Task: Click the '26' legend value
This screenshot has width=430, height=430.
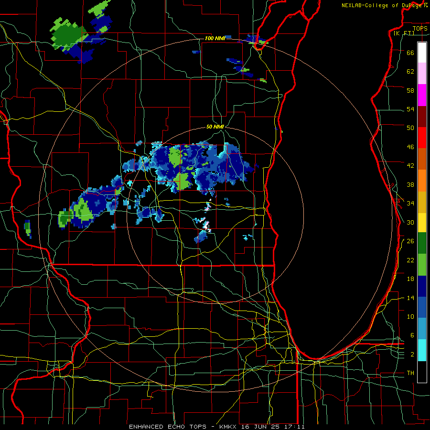Action: click(x=410, y=241)
